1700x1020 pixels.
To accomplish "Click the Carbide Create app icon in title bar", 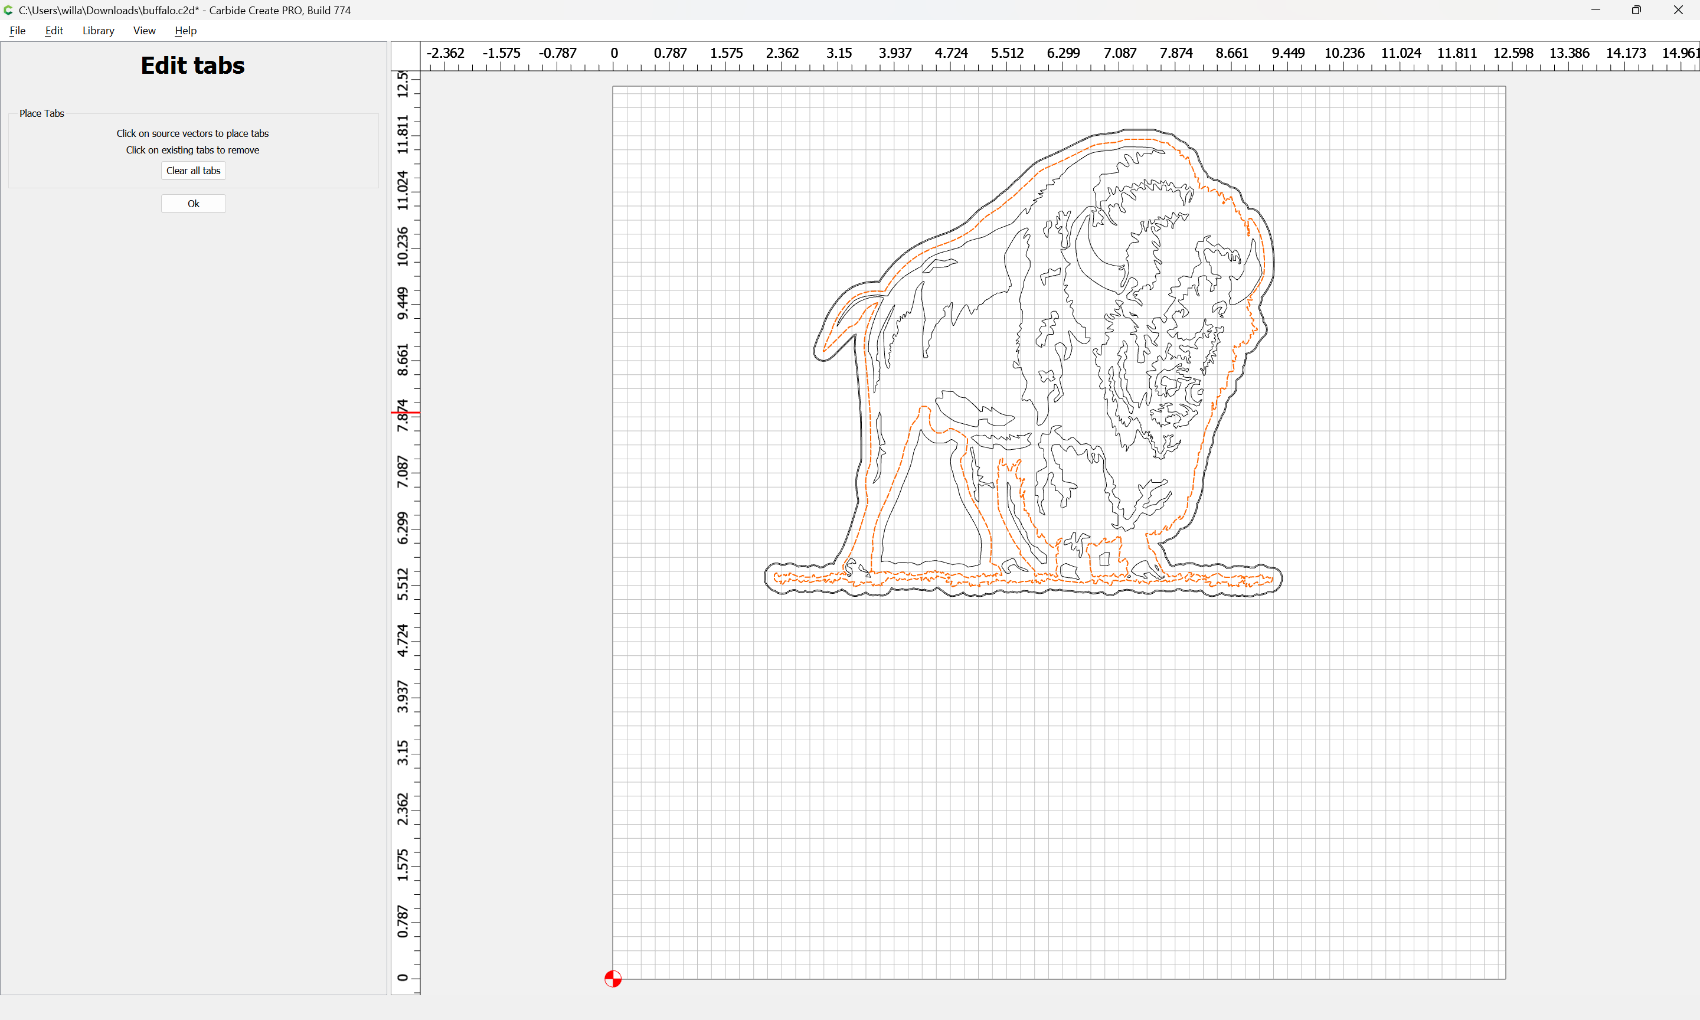I will click(x=8, y=9).
